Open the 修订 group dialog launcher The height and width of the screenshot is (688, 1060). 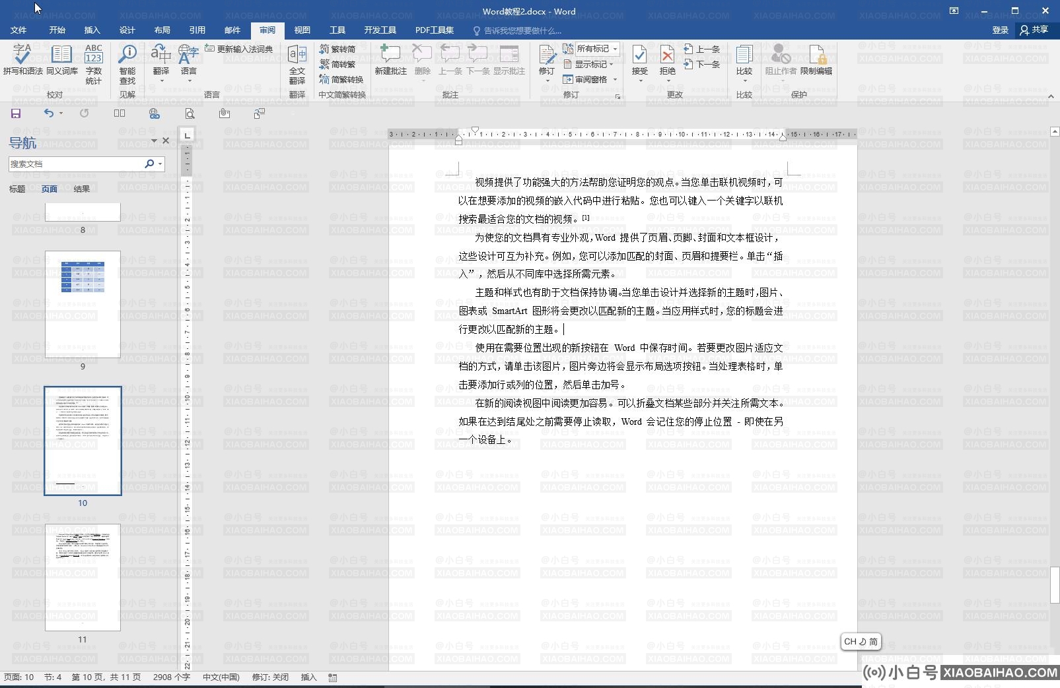[618, 97]
